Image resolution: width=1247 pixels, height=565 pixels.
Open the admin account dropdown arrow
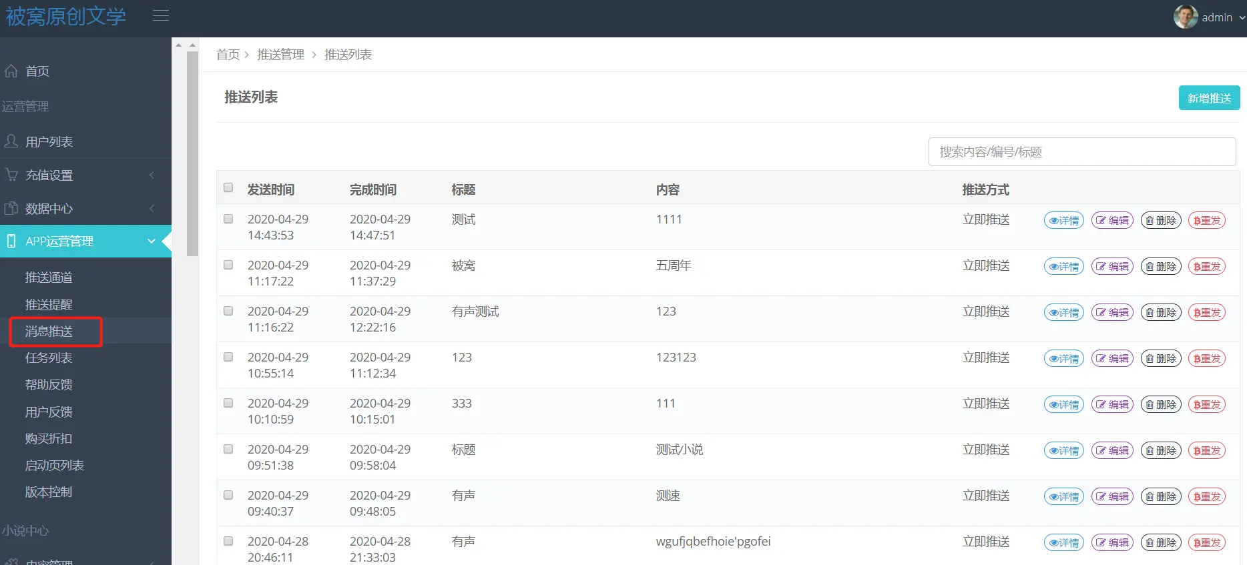[1242, 17]
